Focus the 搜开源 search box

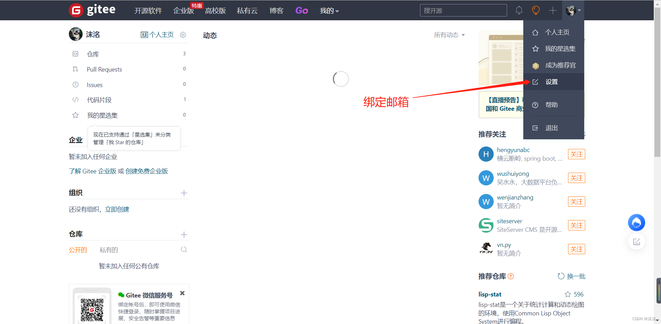pos(463,10)
